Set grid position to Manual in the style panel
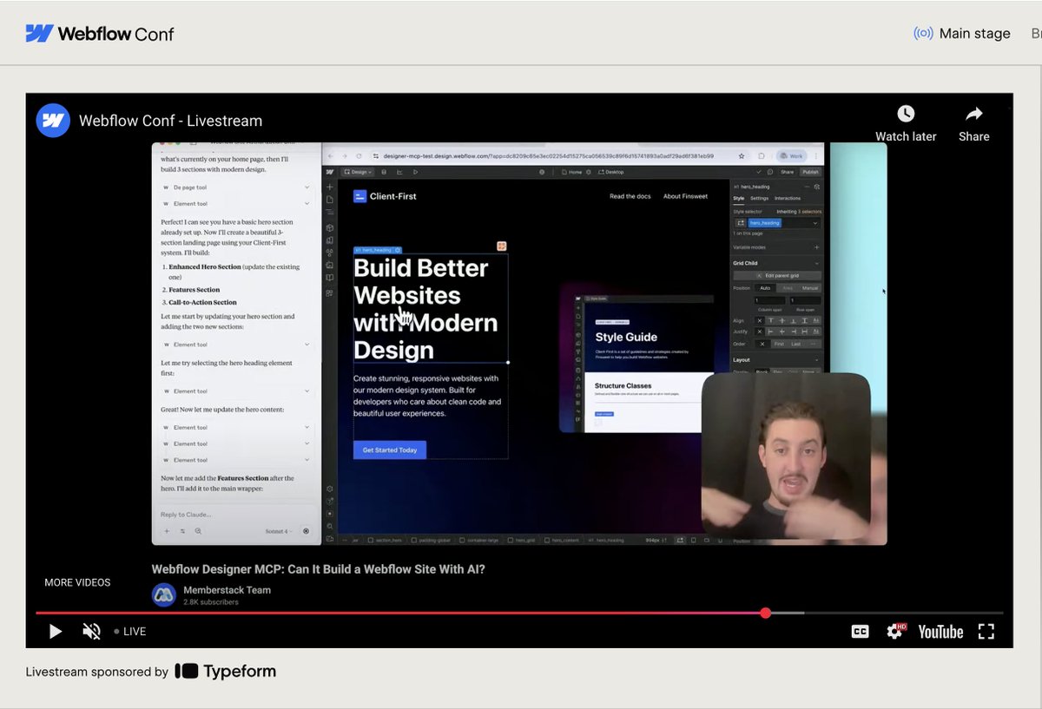The height and width of the screenshot is (709, 1042). pyautogui.click(x=809, y=288)
